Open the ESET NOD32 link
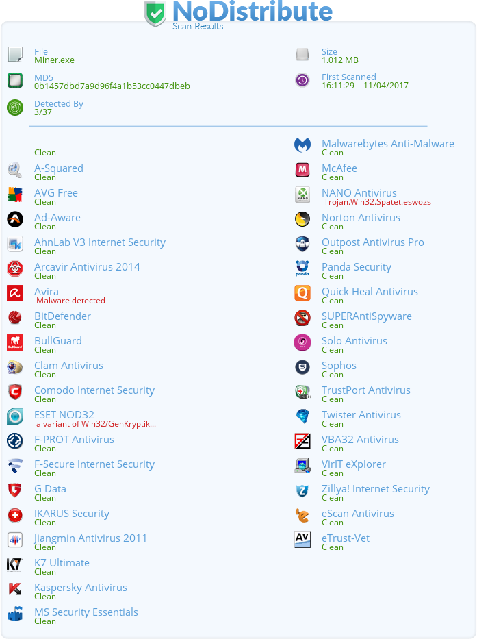Viewport: 477px width, 639px height. coord(64,415)
